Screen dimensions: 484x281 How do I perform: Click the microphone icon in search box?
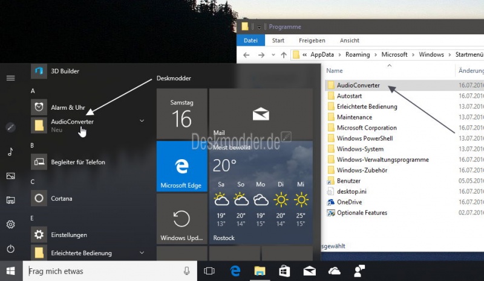pyautogui.click(x=186, y=271)
